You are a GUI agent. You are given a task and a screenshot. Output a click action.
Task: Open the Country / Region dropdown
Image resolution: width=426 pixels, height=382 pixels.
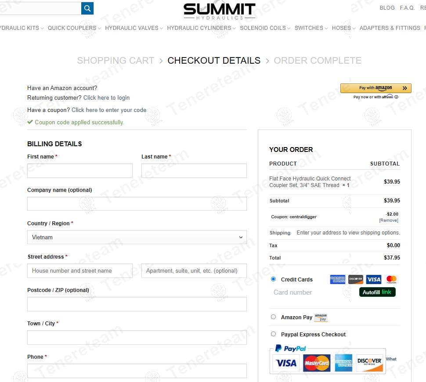[x=137, y=237]
